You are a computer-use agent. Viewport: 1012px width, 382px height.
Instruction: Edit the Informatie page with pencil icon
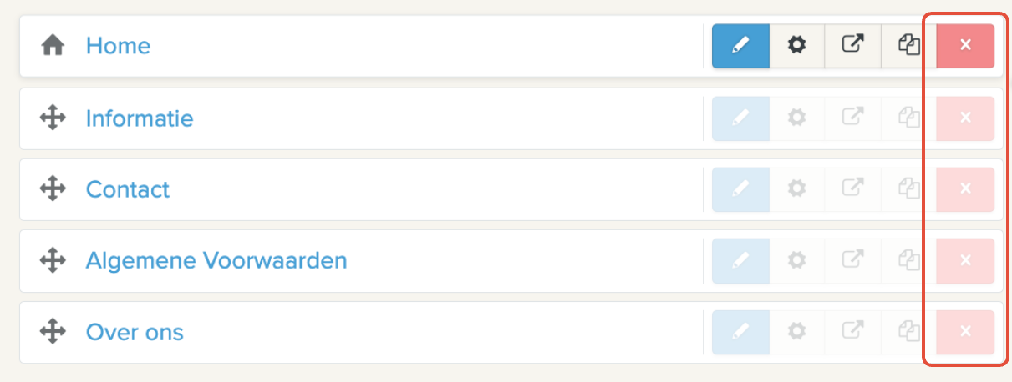click(740, 118)
